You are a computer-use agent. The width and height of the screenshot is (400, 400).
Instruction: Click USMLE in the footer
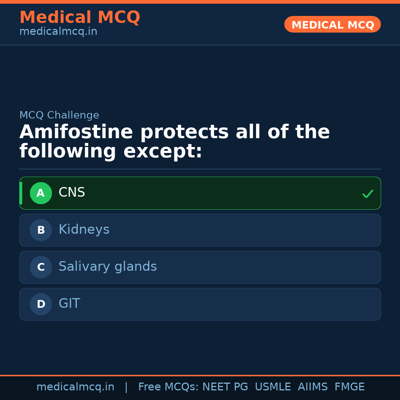click(x=273, y=387)
